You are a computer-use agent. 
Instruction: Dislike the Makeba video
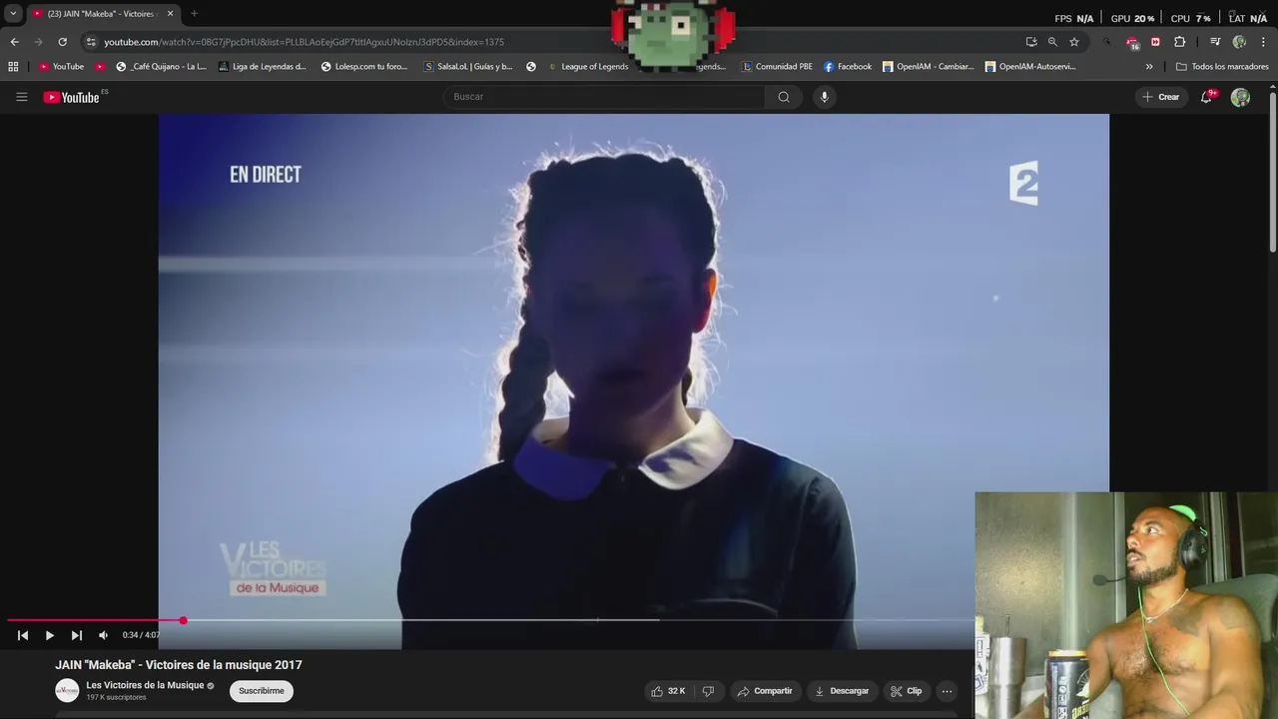pyautogui.click(x=708, y=691)
